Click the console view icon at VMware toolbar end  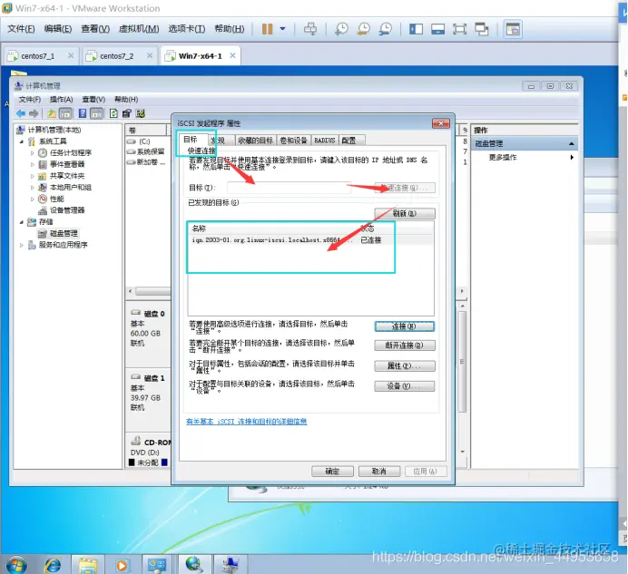(513, 29)
